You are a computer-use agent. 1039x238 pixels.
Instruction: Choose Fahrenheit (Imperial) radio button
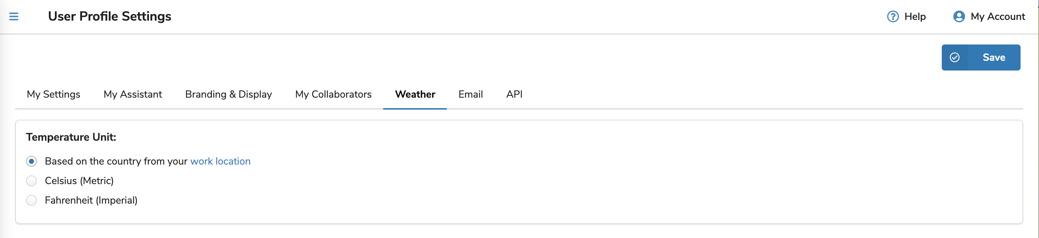31,200
